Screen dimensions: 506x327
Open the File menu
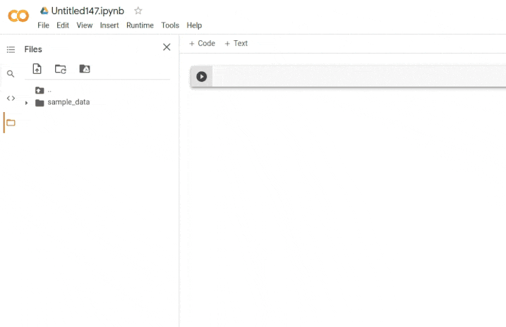point(43,25)
